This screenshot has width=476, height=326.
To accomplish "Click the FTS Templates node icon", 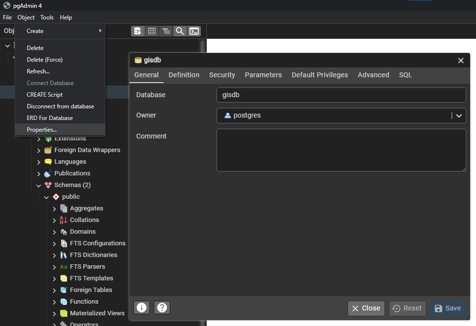I will (x=63, y=278).
